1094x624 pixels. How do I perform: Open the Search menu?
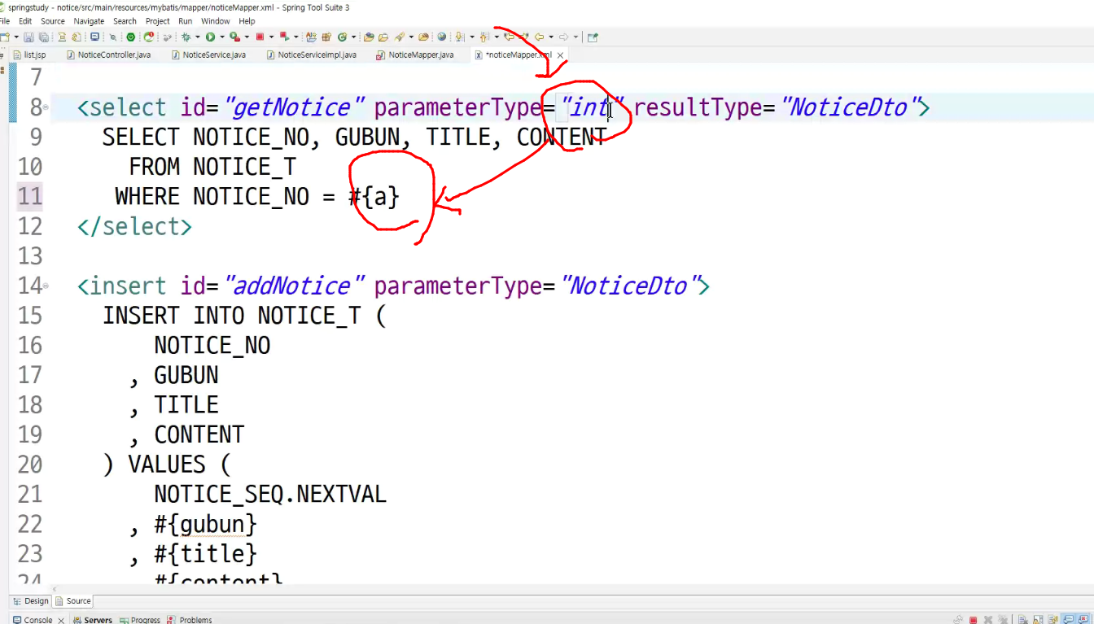coord(125,21)
